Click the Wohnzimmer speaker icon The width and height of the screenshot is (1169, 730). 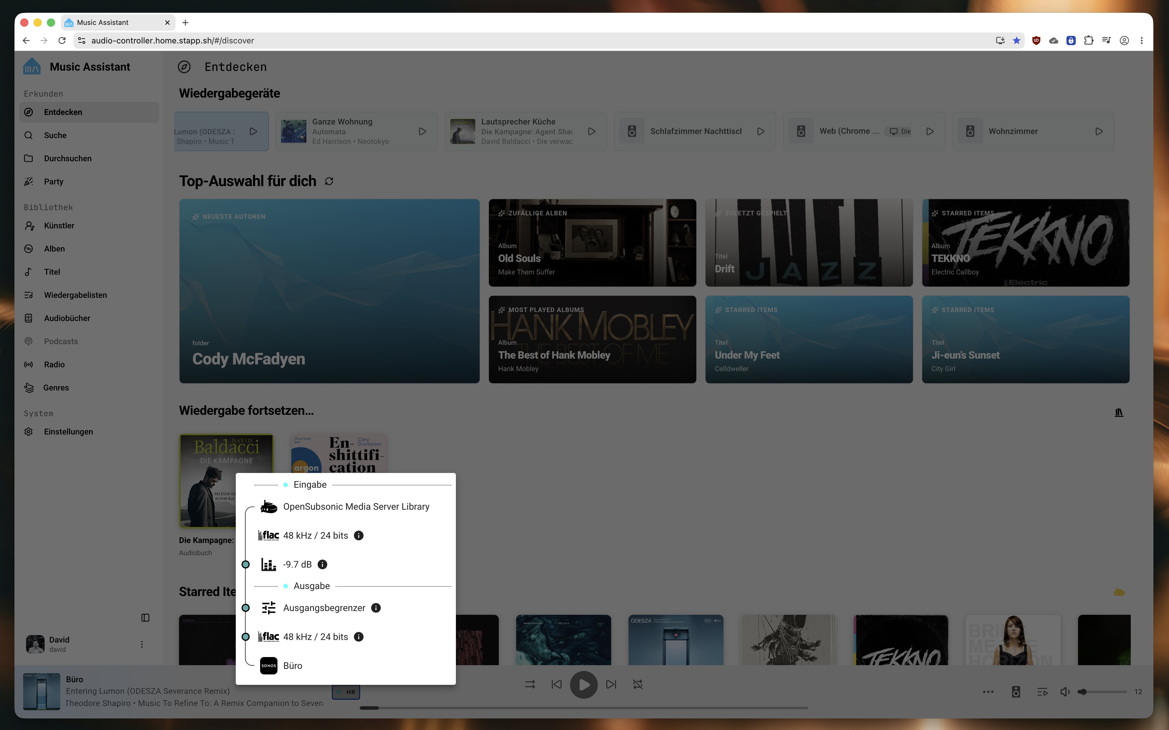click(x=970, y=131)
